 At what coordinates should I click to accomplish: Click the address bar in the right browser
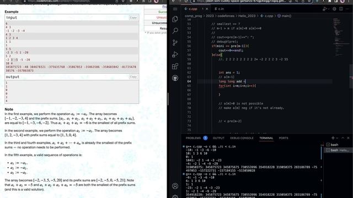[252, 1]
